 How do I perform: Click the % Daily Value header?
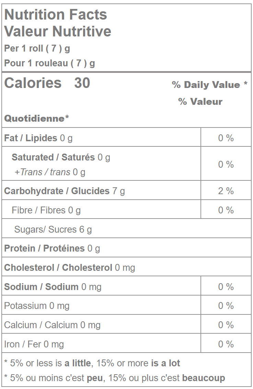pos(209,85)
